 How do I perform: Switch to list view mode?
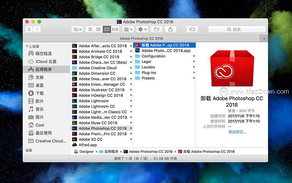(98, 29)
